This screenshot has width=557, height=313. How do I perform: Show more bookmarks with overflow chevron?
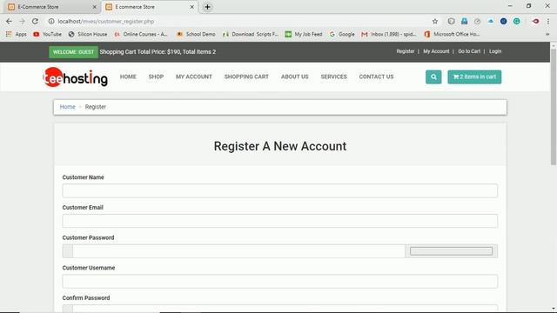click(547, 34)
